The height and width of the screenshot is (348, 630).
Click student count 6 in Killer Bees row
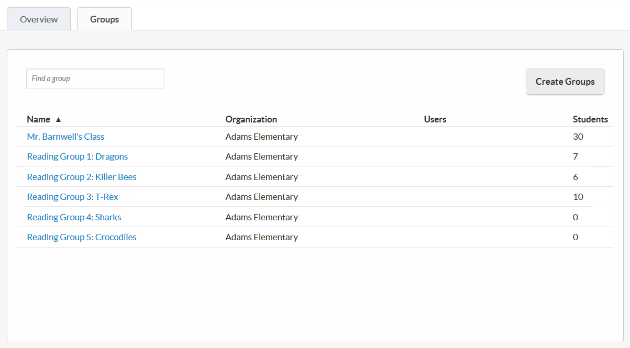575,177
